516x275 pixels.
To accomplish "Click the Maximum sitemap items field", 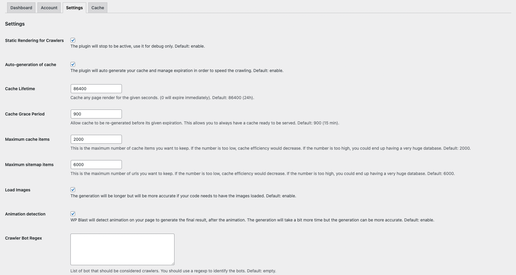I will 96,165.
